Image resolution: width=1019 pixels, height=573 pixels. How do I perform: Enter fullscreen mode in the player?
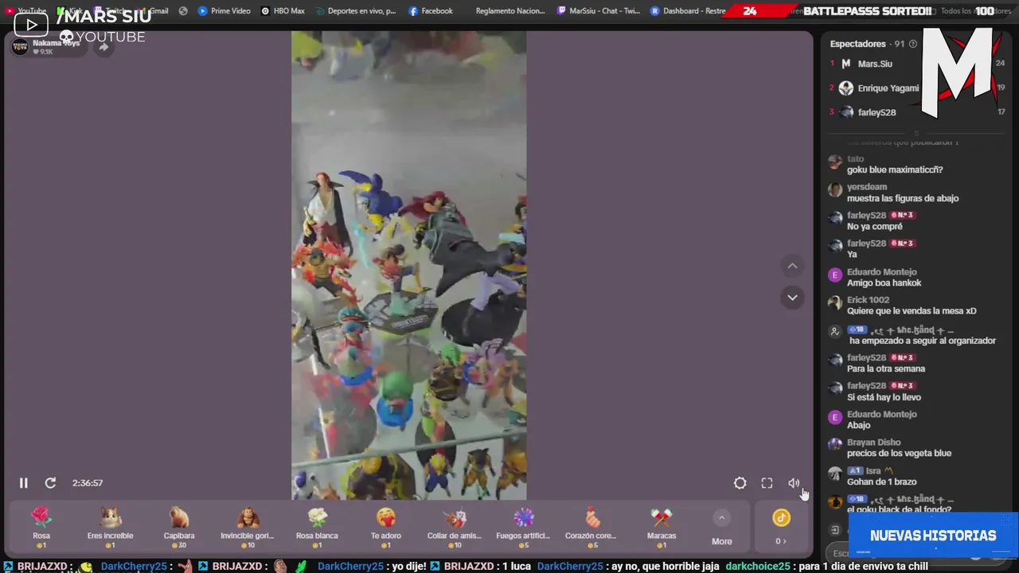coord(767,483)
